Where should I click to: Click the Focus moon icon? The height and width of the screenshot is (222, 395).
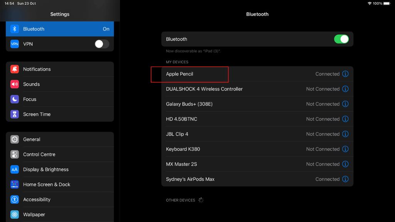coord(15,99)
